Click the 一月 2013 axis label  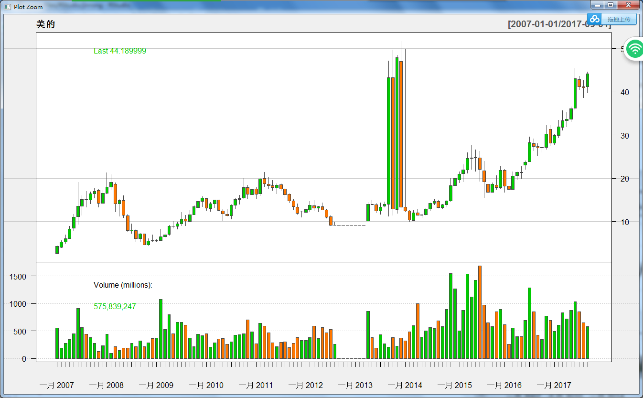[355, 385]
